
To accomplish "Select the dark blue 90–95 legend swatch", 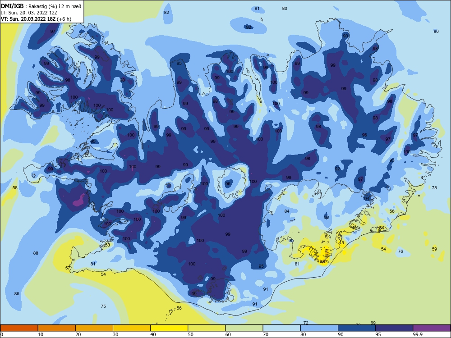I will coord(357,328).
